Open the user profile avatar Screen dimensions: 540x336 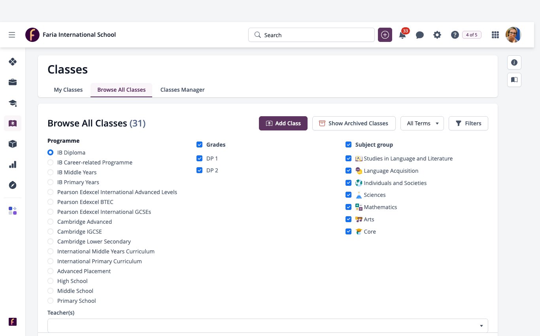pos(514,35)
